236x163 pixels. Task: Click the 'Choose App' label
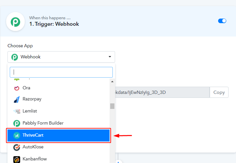pos(20,46)
